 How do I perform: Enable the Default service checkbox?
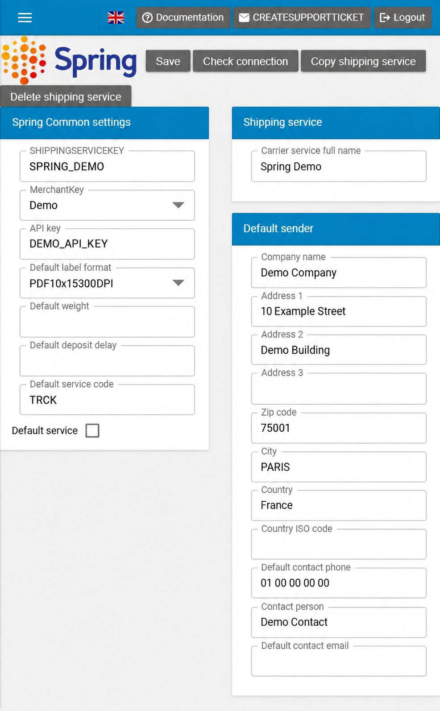point(92,430)
